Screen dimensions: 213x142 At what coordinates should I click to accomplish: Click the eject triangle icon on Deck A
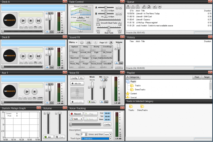26,27
